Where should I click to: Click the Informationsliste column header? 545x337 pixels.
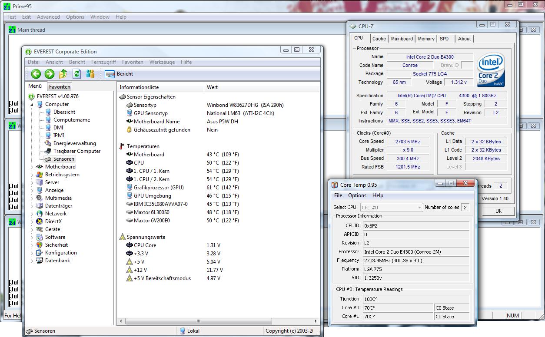(x=160, y=87)
